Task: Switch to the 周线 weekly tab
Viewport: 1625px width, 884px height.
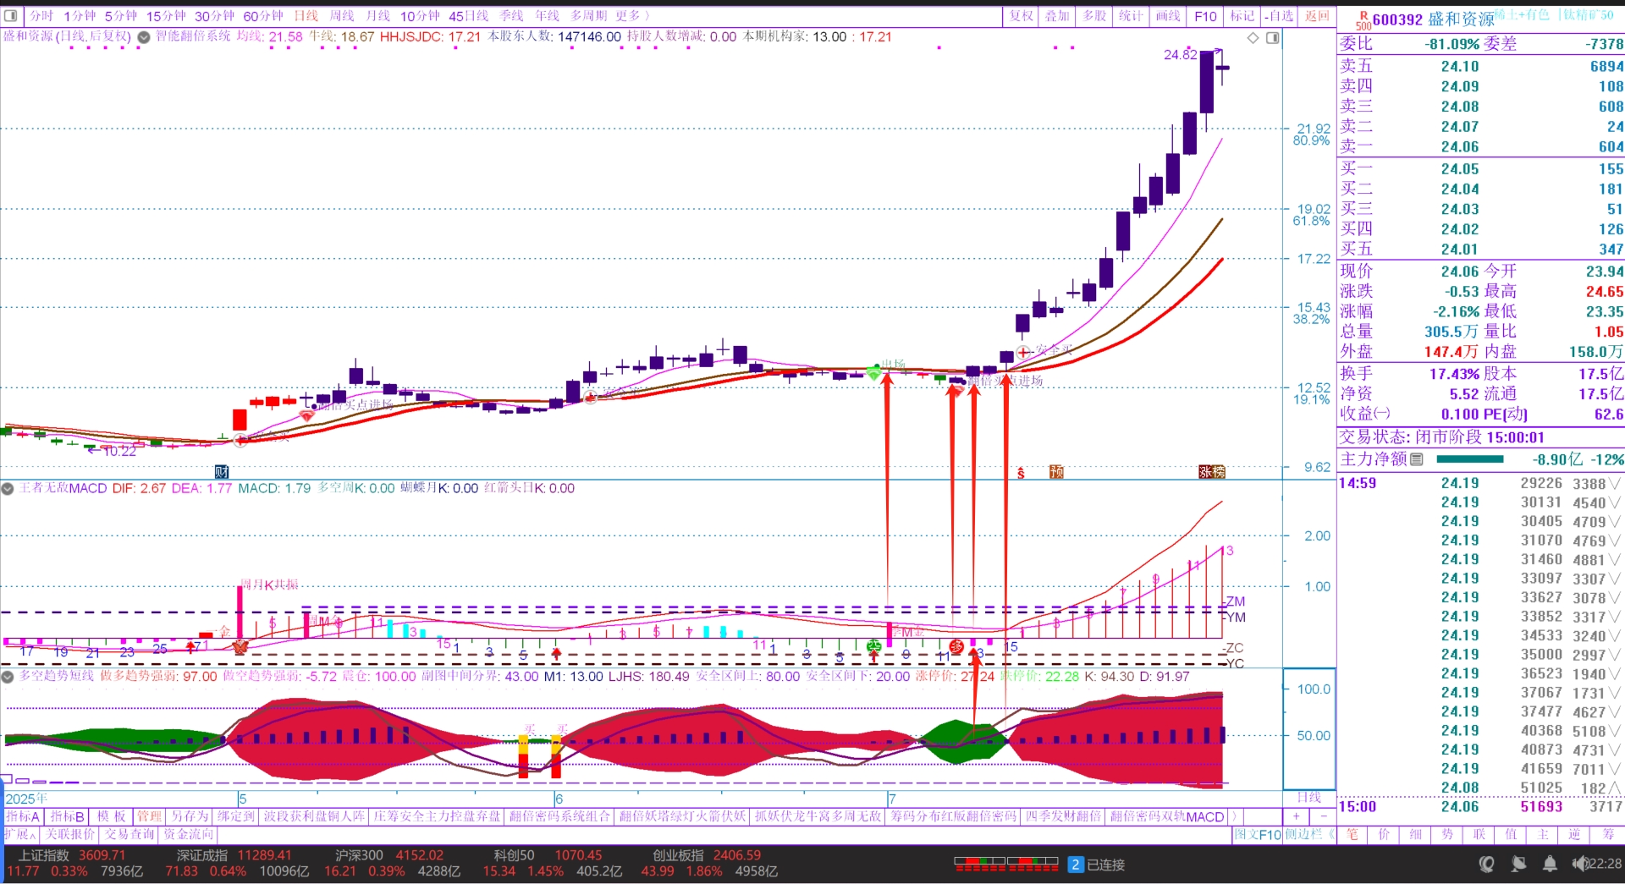Action: tap(342, 16)
